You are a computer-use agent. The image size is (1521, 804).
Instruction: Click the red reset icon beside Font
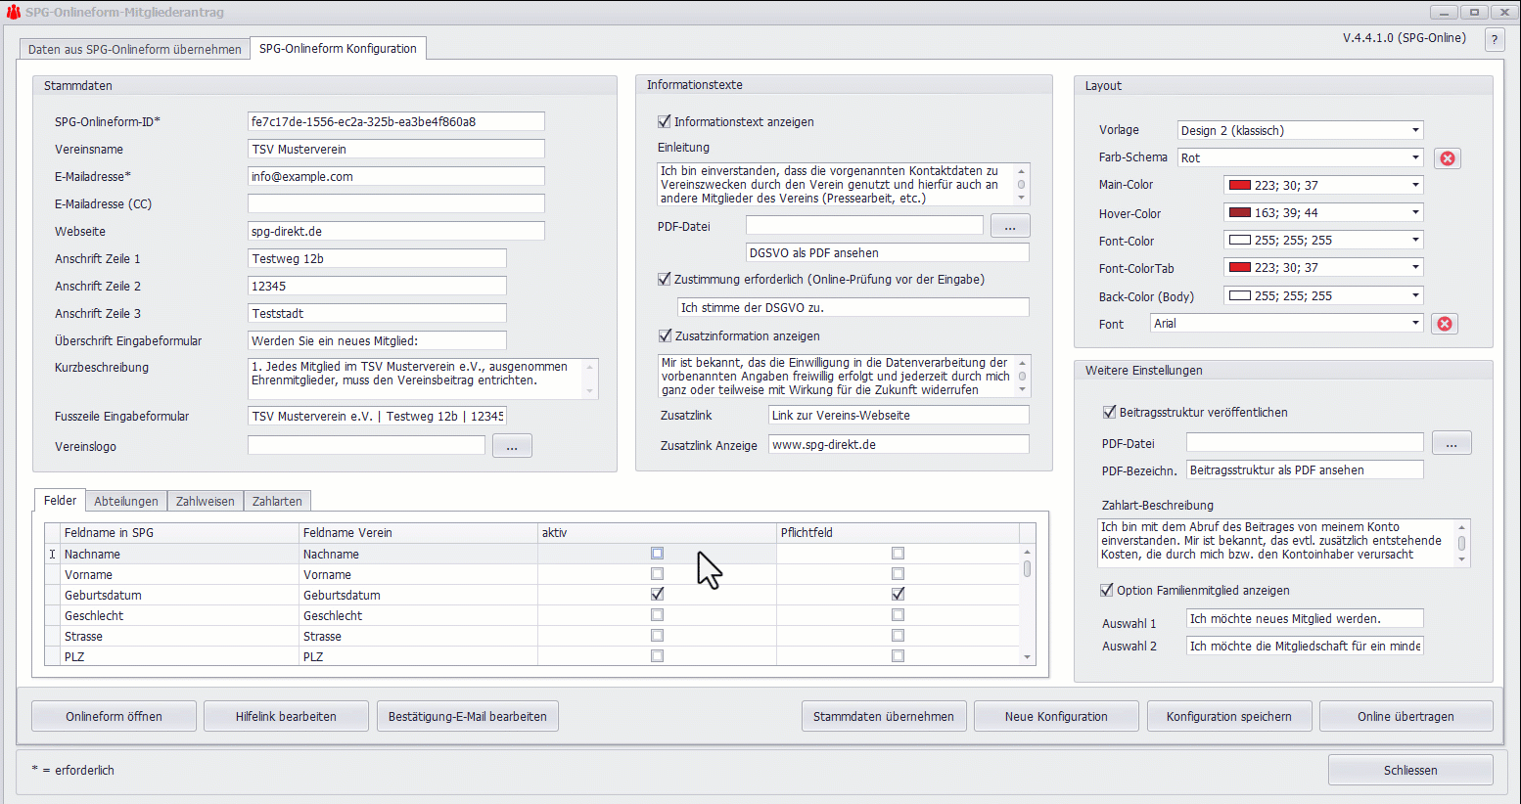click(1445, 324)
